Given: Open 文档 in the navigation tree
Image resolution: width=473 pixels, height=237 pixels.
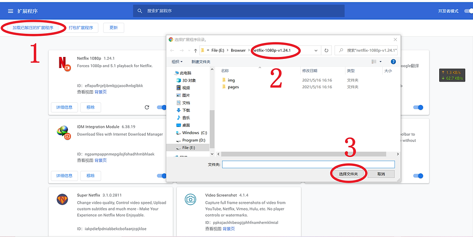Looking at the screenshot, I should pos(183,103).
